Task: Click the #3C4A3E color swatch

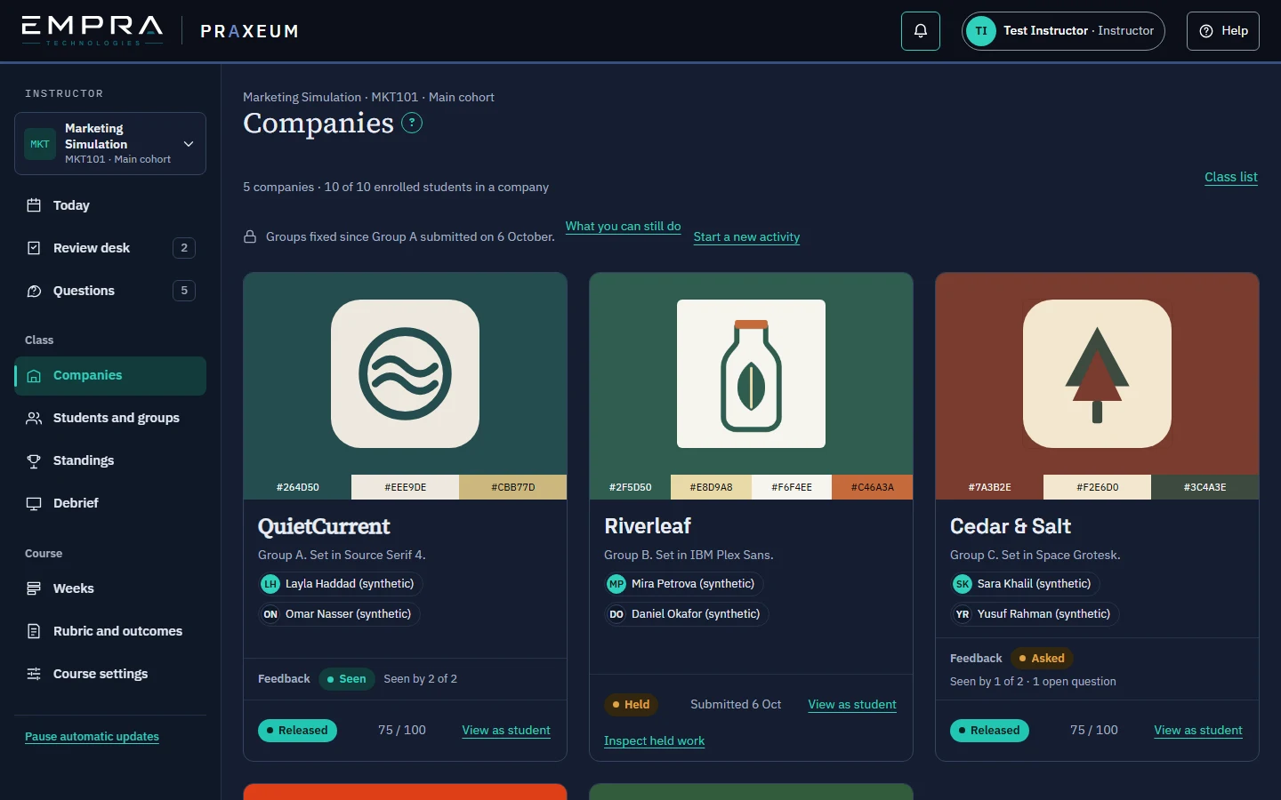Action: point(1204,487)
